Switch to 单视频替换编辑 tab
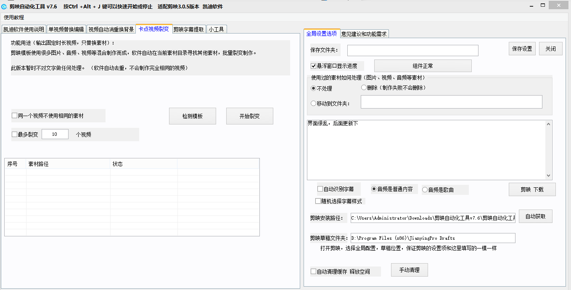 pyautogui.click(x=66, y=29)
